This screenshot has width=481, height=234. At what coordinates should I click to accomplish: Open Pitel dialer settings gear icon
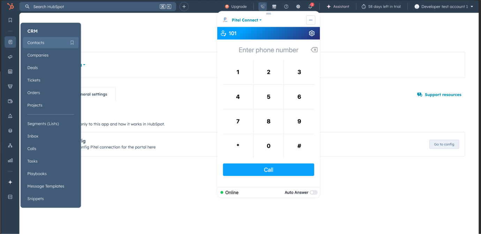click(312, 33)
